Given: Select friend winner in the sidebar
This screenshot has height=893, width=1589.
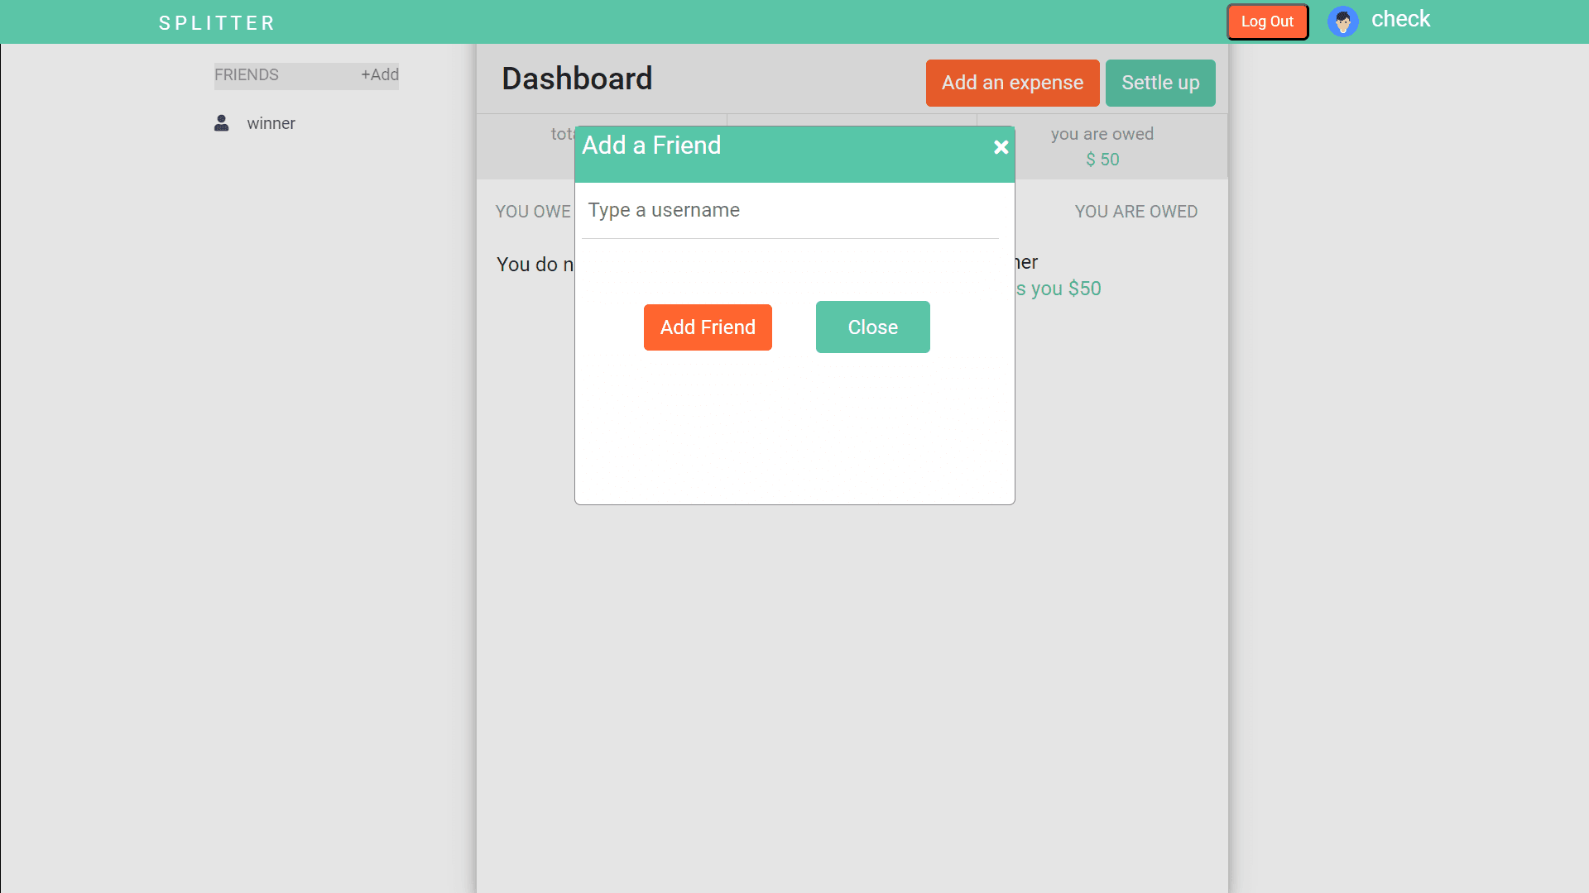Looking at the screenshot, I should [271, 123].
